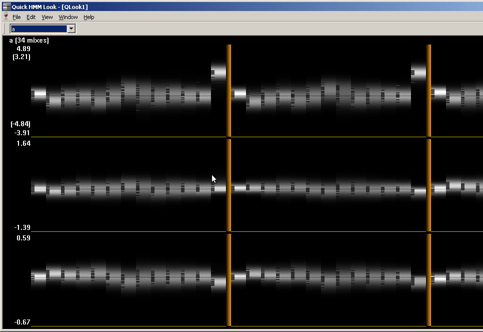Click the value 1.64 on the axis

pyautogui.click(x=23, y=143)
